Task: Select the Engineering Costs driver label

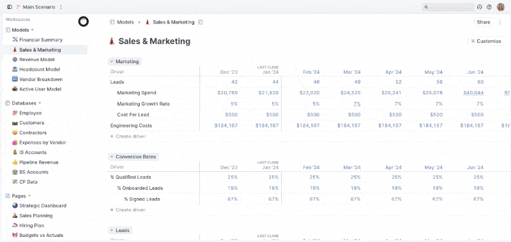Action: pos(131,125)
